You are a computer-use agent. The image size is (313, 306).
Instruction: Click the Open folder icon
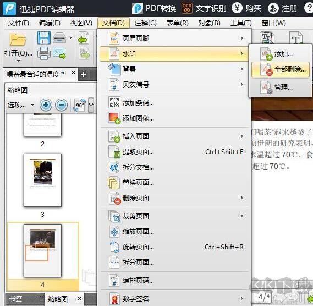click(x=18, y=40)
